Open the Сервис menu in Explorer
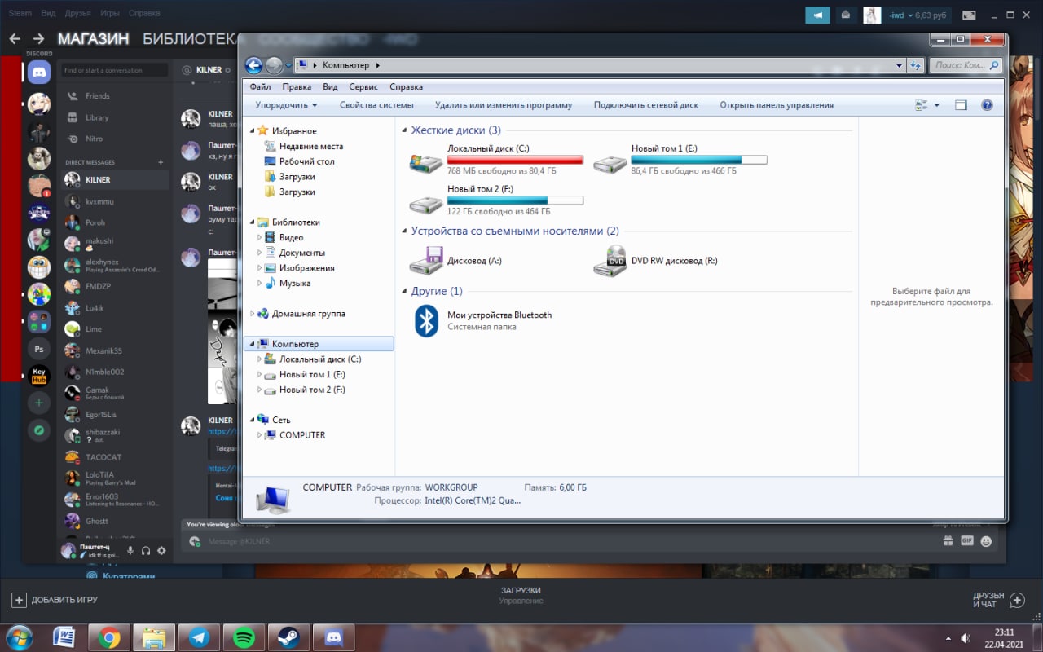The image size is (1043, 652). point(363,86)
